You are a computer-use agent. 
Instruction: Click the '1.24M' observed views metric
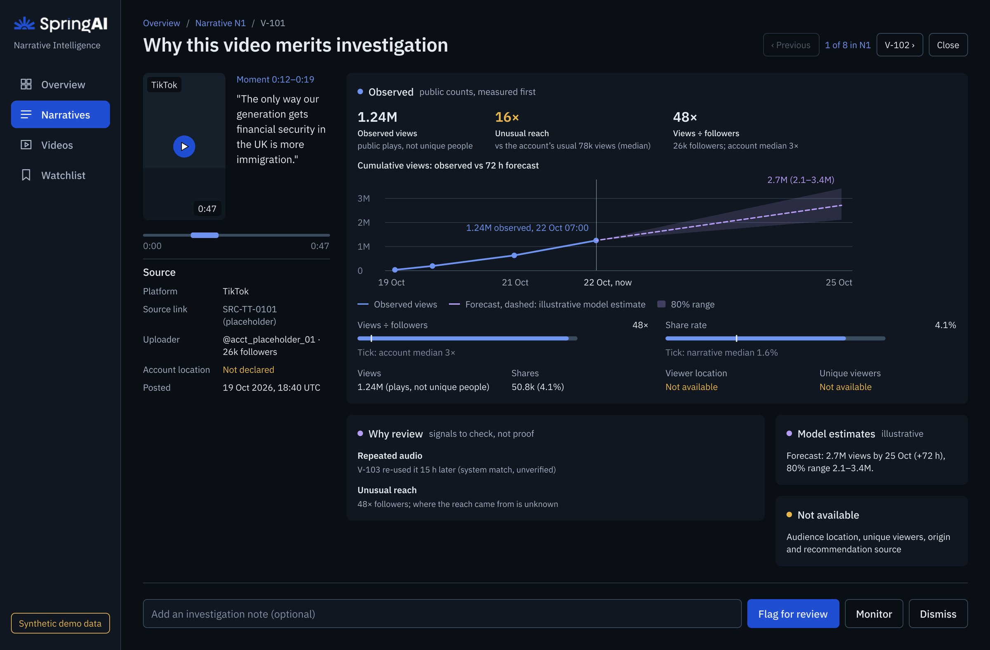coord(377,117)
